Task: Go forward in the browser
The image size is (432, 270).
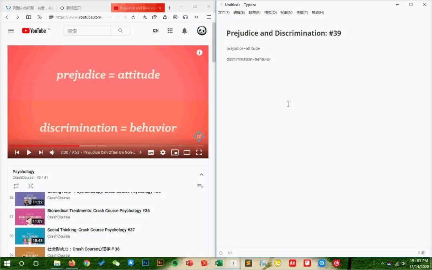Action: click(18, 17)
